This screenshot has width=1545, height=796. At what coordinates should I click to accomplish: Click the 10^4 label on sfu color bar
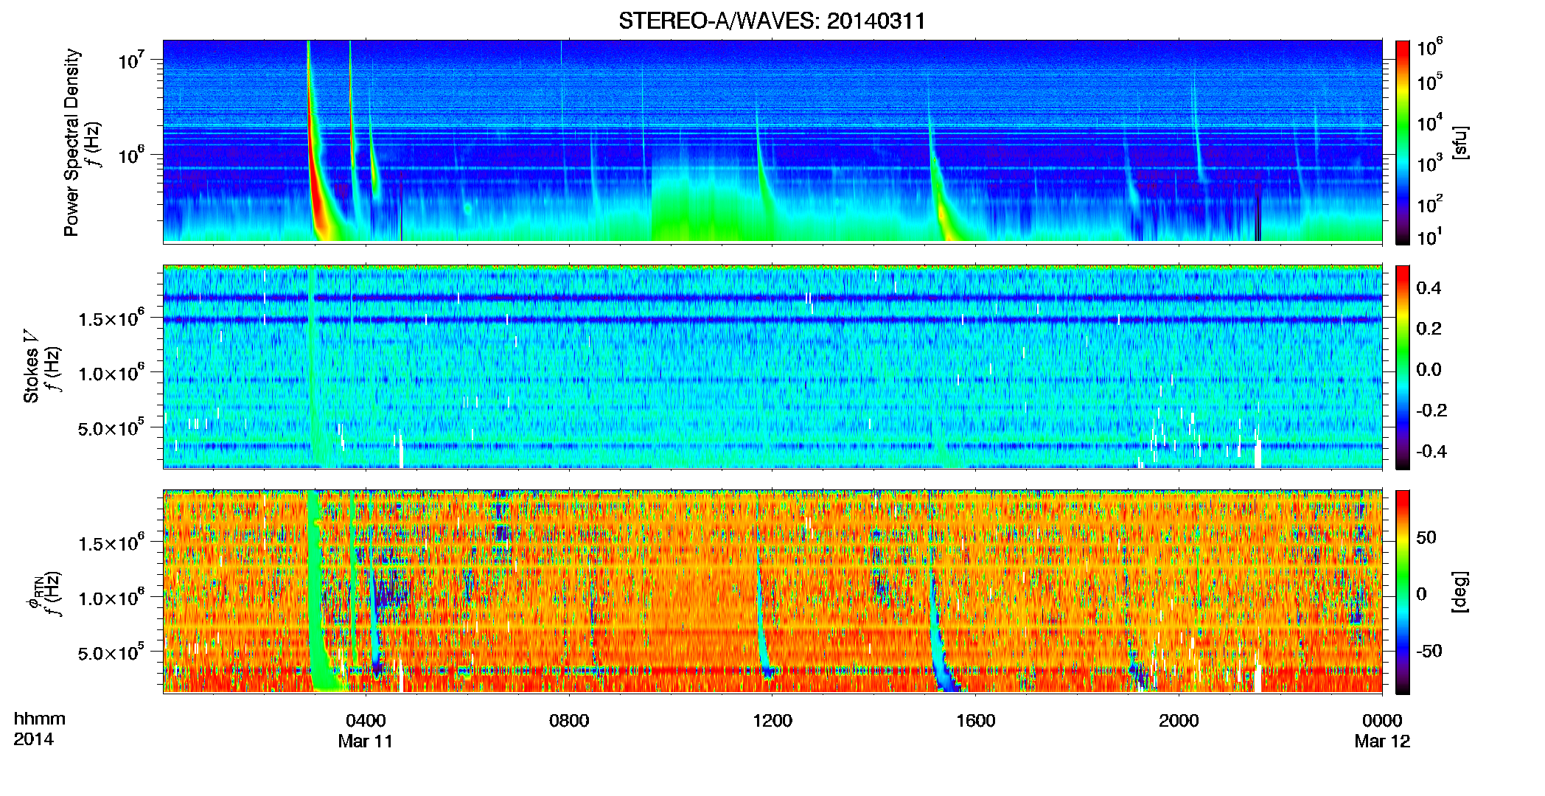[x=1429, y=123]
